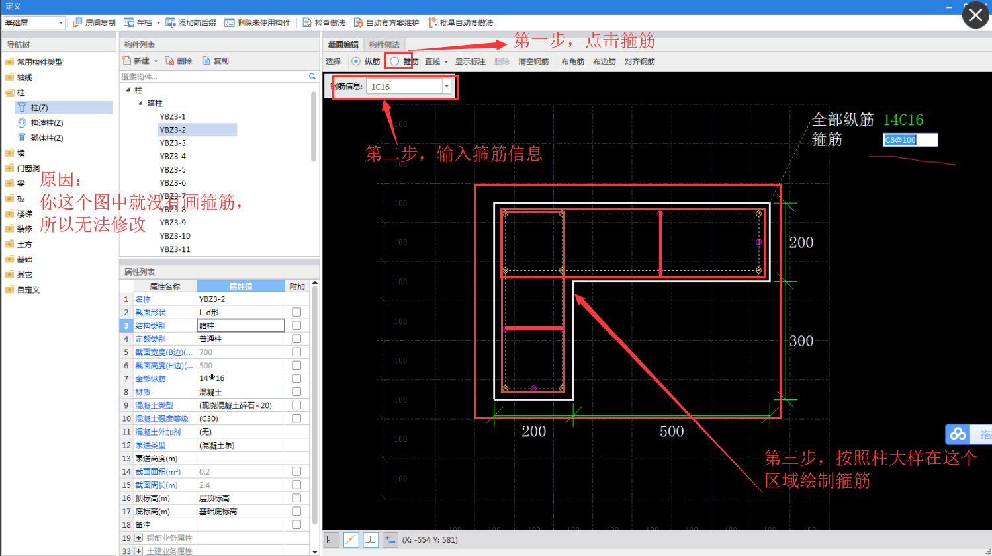
Task: Click the 检查做法 check icon
Action: [307, 22]
